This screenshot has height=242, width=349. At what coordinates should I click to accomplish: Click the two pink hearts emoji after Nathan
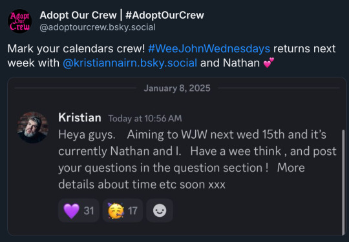[x=269, y=63]
